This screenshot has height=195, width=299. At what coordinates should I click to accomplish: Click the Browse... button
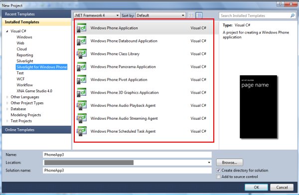230,163
